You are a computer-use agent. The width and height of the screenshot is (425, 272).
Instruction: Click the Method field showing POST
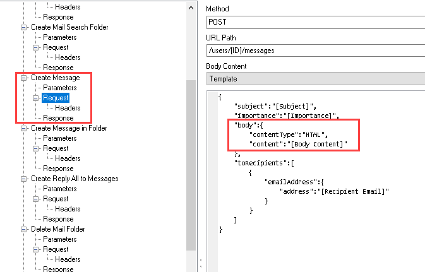tap(315, 22)
